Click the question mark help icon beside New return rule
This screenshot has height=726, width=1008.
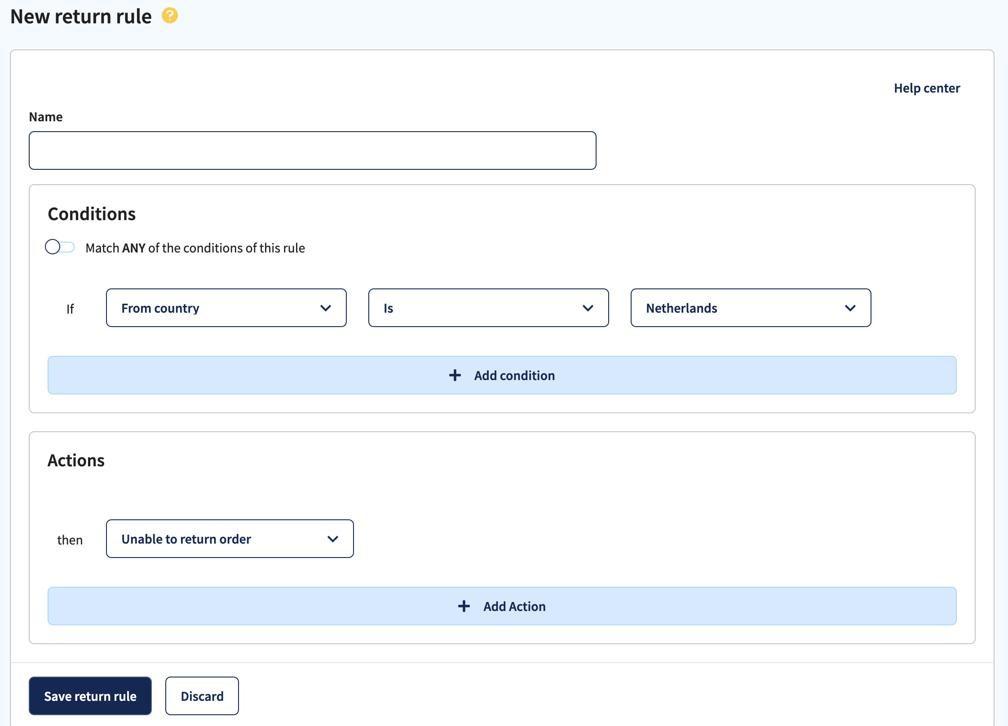[169, 16]
